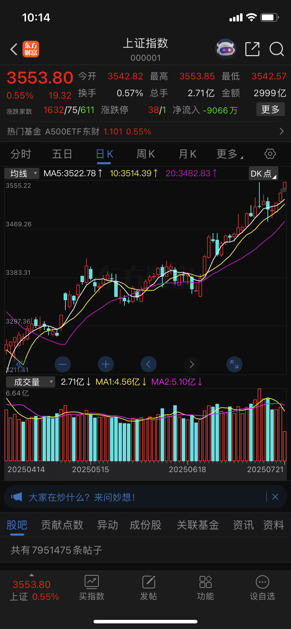
Task: Tap the 20250515 date label
Action: (91, 470)
